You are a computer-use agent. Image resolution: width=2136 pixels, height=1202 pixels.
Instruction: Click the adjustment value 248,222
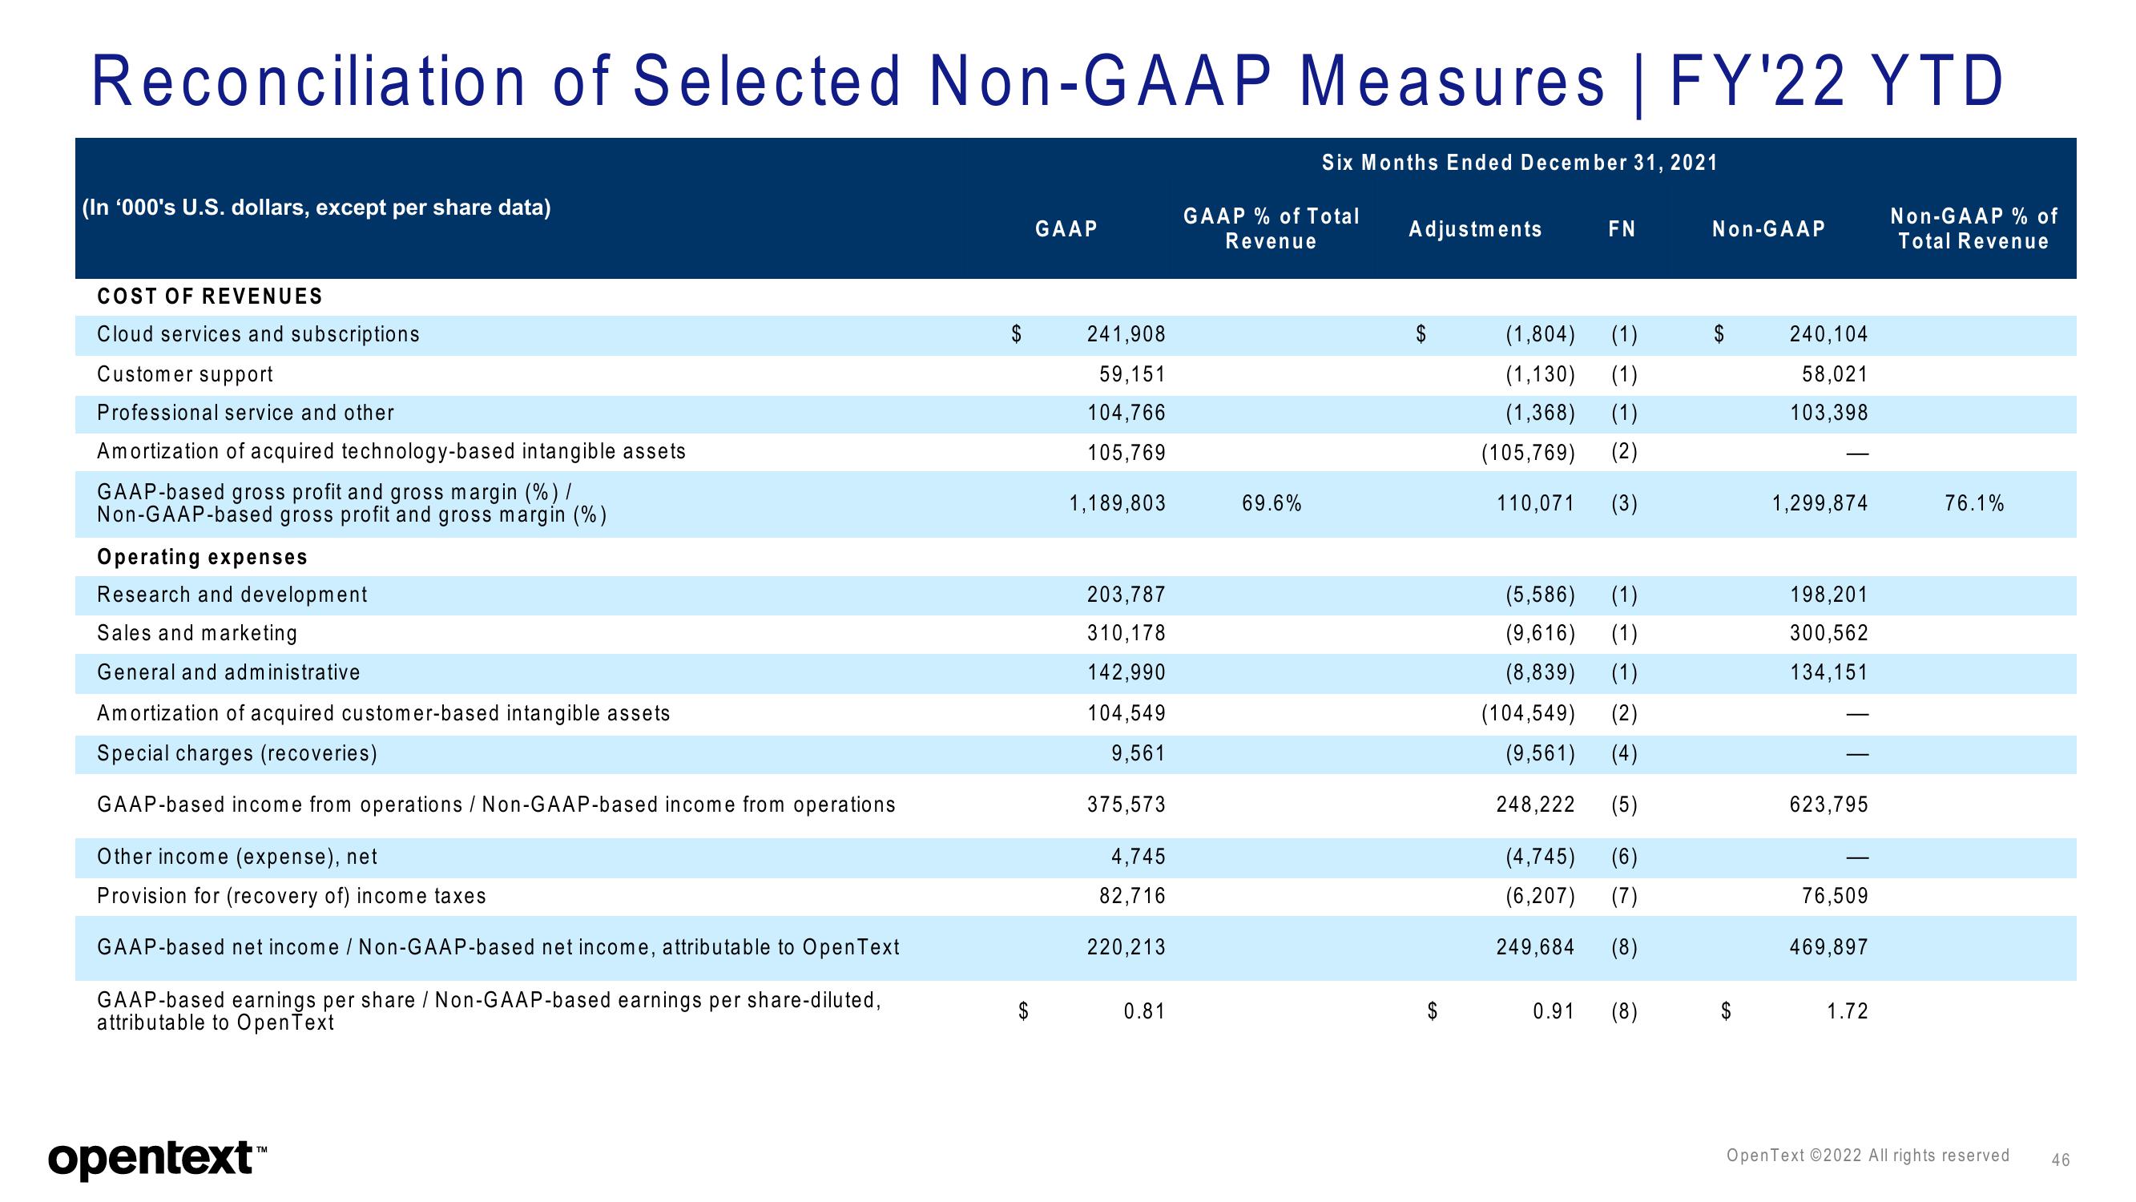(1535, 805)
